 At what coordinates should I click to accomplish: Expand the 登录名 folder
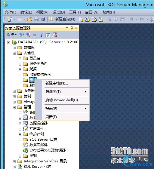20,59
